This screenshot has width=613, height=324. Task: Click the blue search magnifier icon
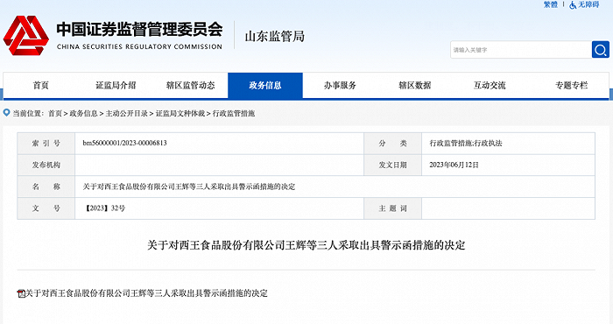(x=600, y=50)
